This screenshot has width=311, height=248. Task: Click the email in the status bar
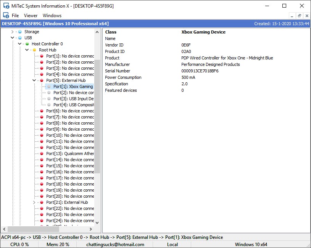tap(115, 245)
